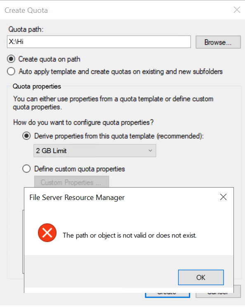The width and height of the screenshot is (245, 307).
Task: Open the 2 GB Limit template dropdown
Action: coord(95,150)
